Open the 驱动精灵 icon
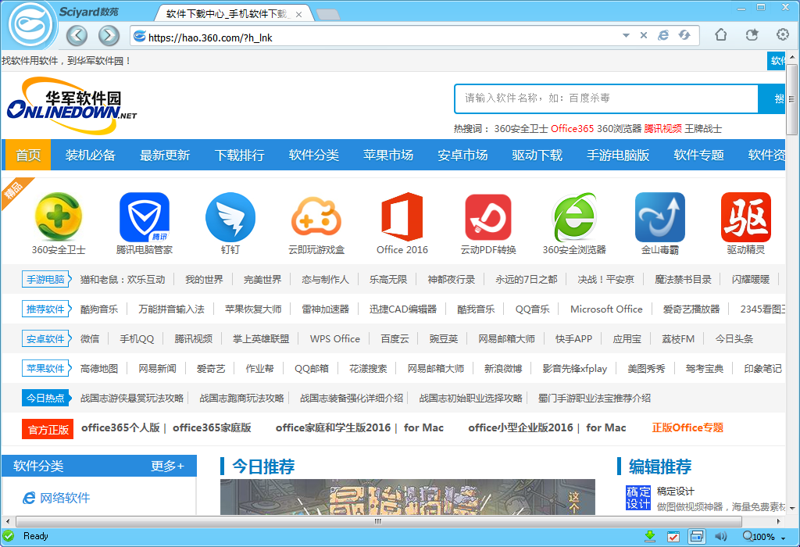 (746, 216)
